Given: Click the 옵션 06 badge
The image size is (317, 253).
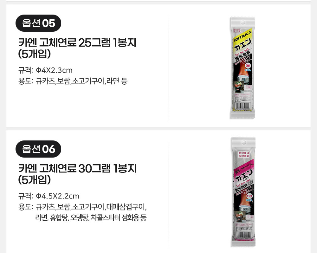Looking at the screenshot, I should [38, 149].
